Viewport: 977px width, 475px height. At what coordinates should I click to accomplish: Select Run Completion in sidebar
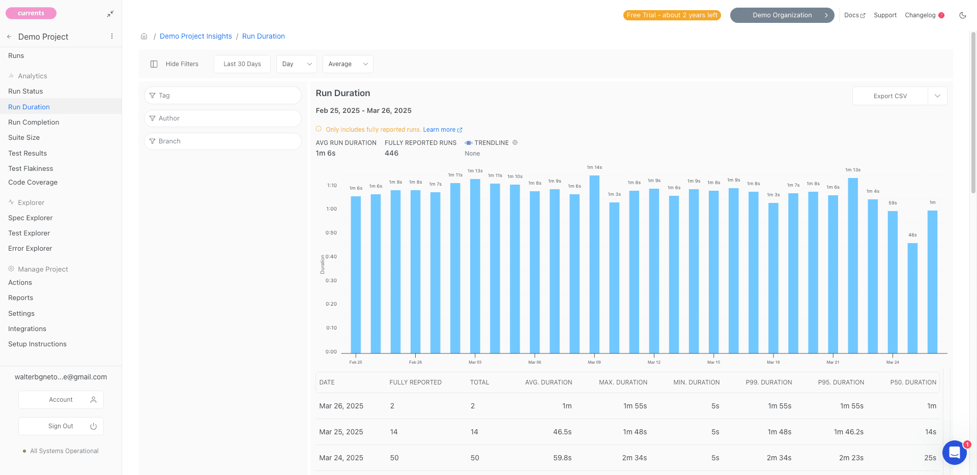click(34, 123)
